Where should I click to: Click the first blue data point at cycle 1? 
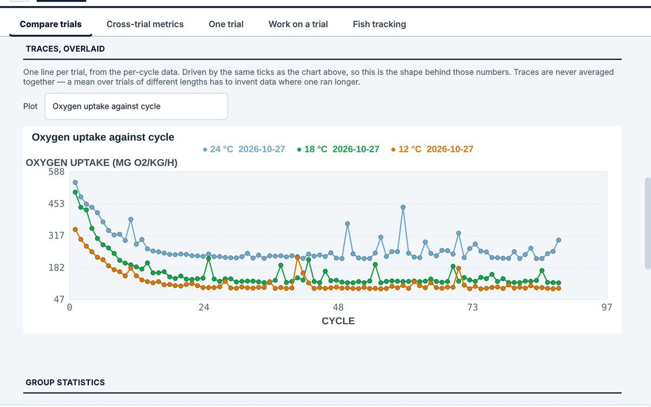point(75,182)
